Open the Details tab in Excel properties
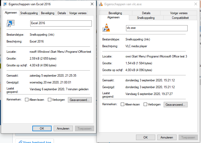Screen dimensions: 201x143 point(62,13)
